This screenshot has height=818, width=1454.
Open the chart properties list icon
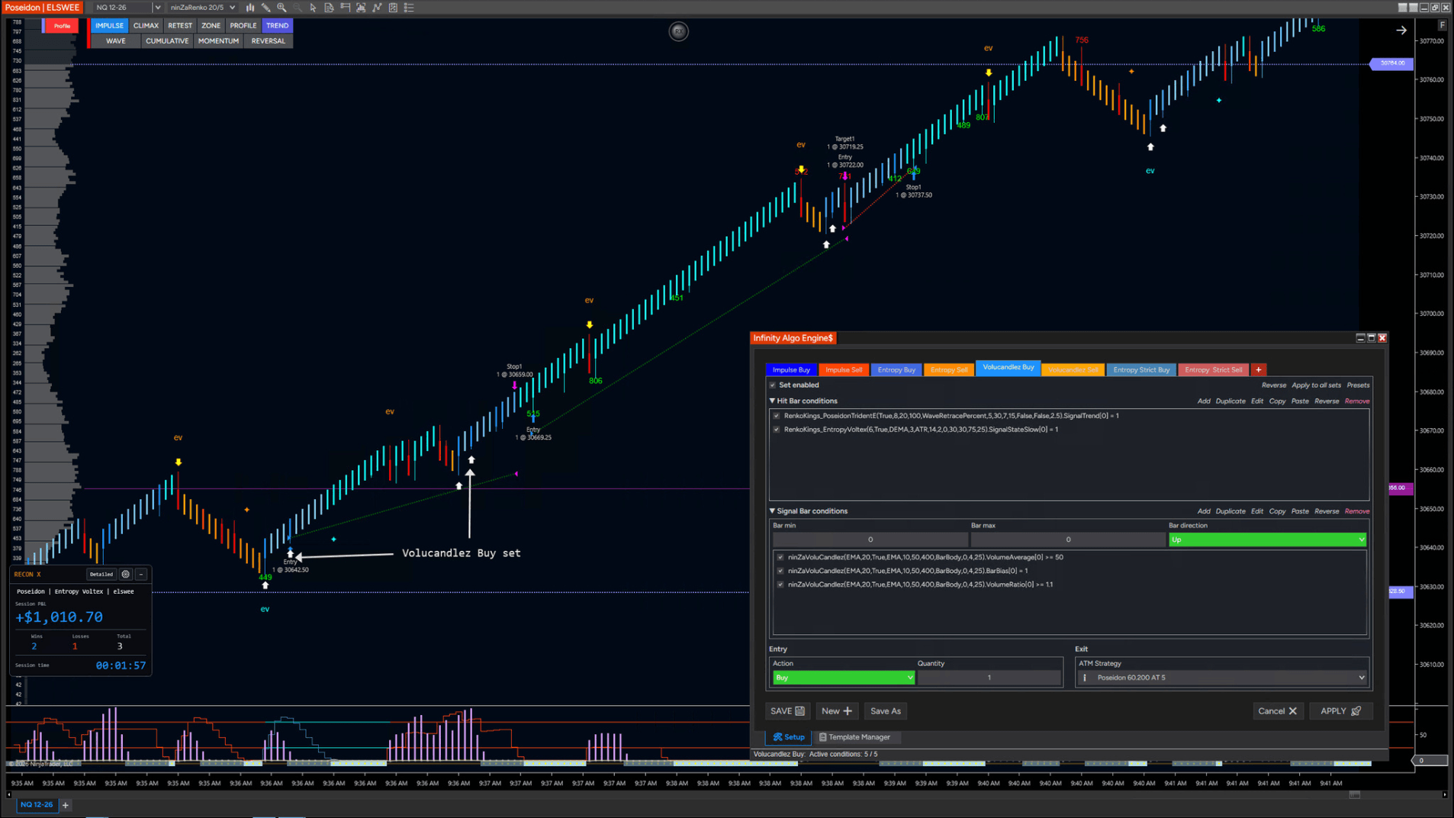click(409, 8)
